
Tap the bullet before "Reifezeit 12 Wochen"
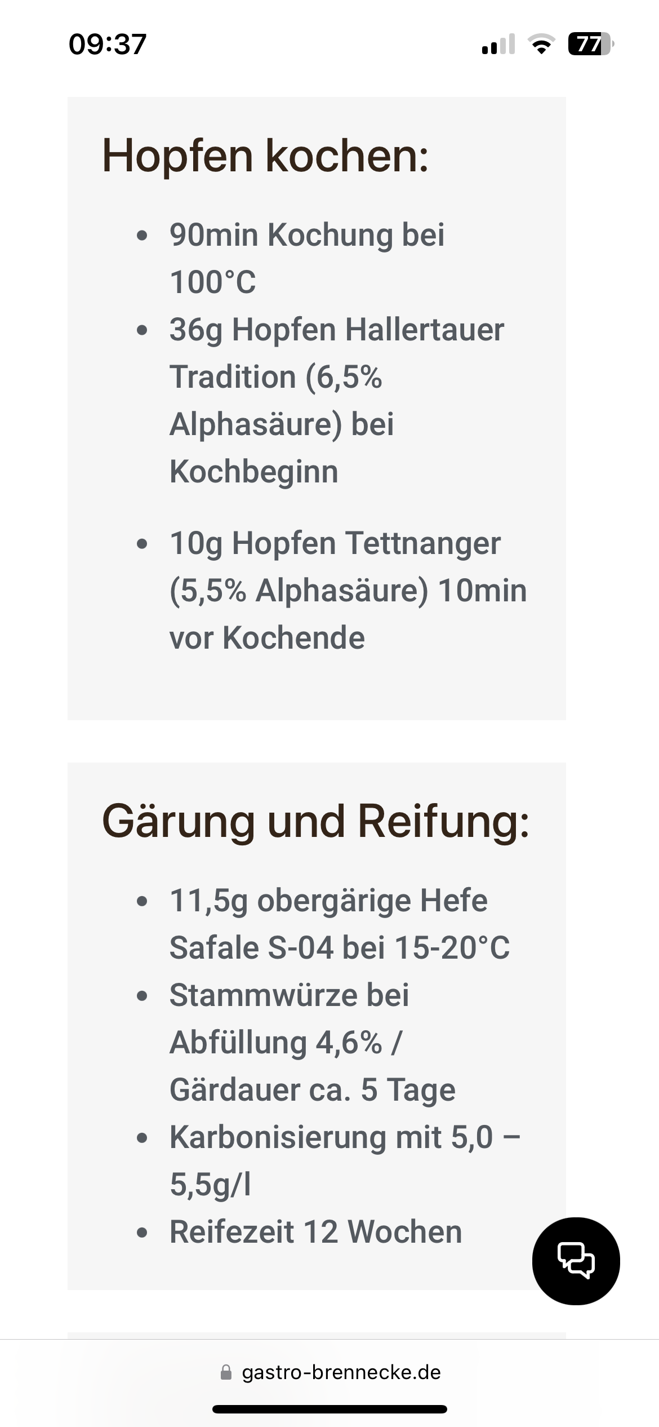coord(142,1233)
